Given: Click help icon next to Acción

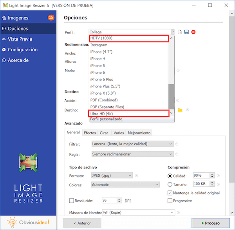Looking at the screenshot, I should pyautogui.click(x=178, y=100).
